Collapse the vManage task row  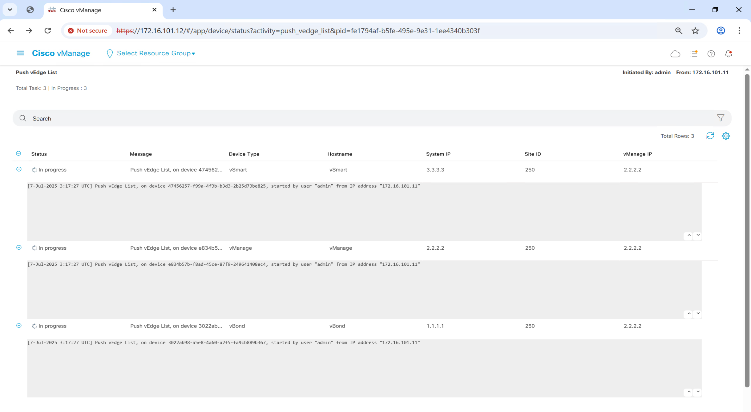point(19,248)
